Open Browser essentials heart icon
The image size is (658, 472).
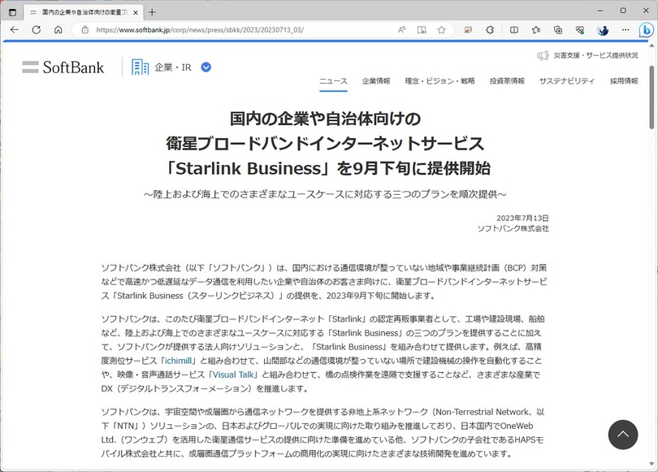[x=580, y=30]
